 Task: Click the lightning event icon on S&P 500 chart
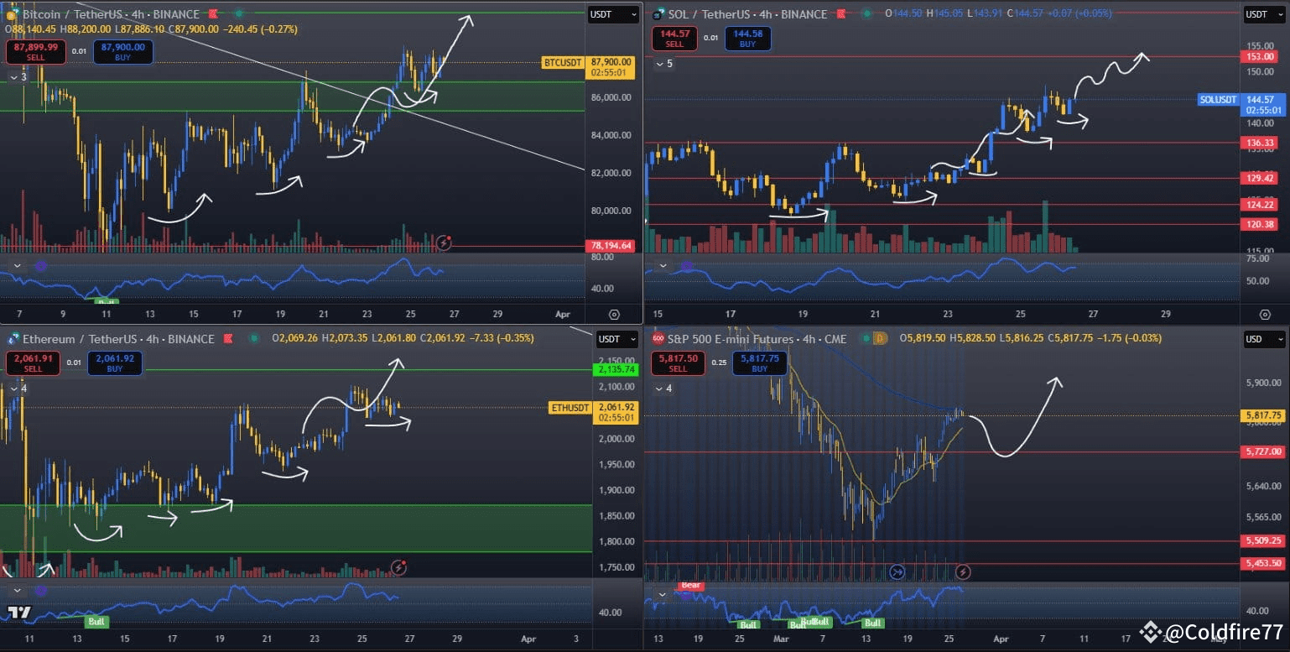963,571
